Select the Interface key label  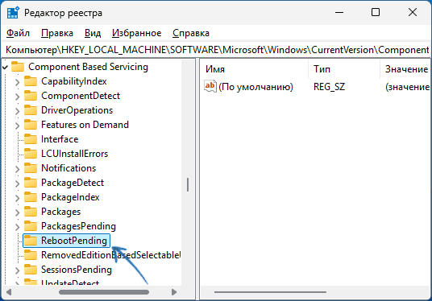(x=60, y=139)
